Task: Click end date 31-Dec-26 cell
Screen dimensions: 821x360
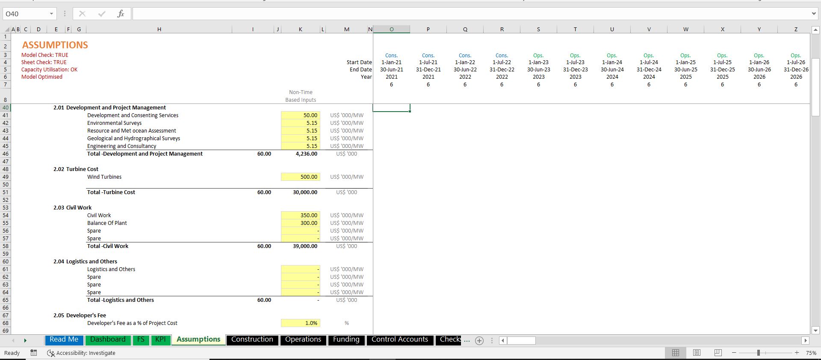Action: [795, 70]
